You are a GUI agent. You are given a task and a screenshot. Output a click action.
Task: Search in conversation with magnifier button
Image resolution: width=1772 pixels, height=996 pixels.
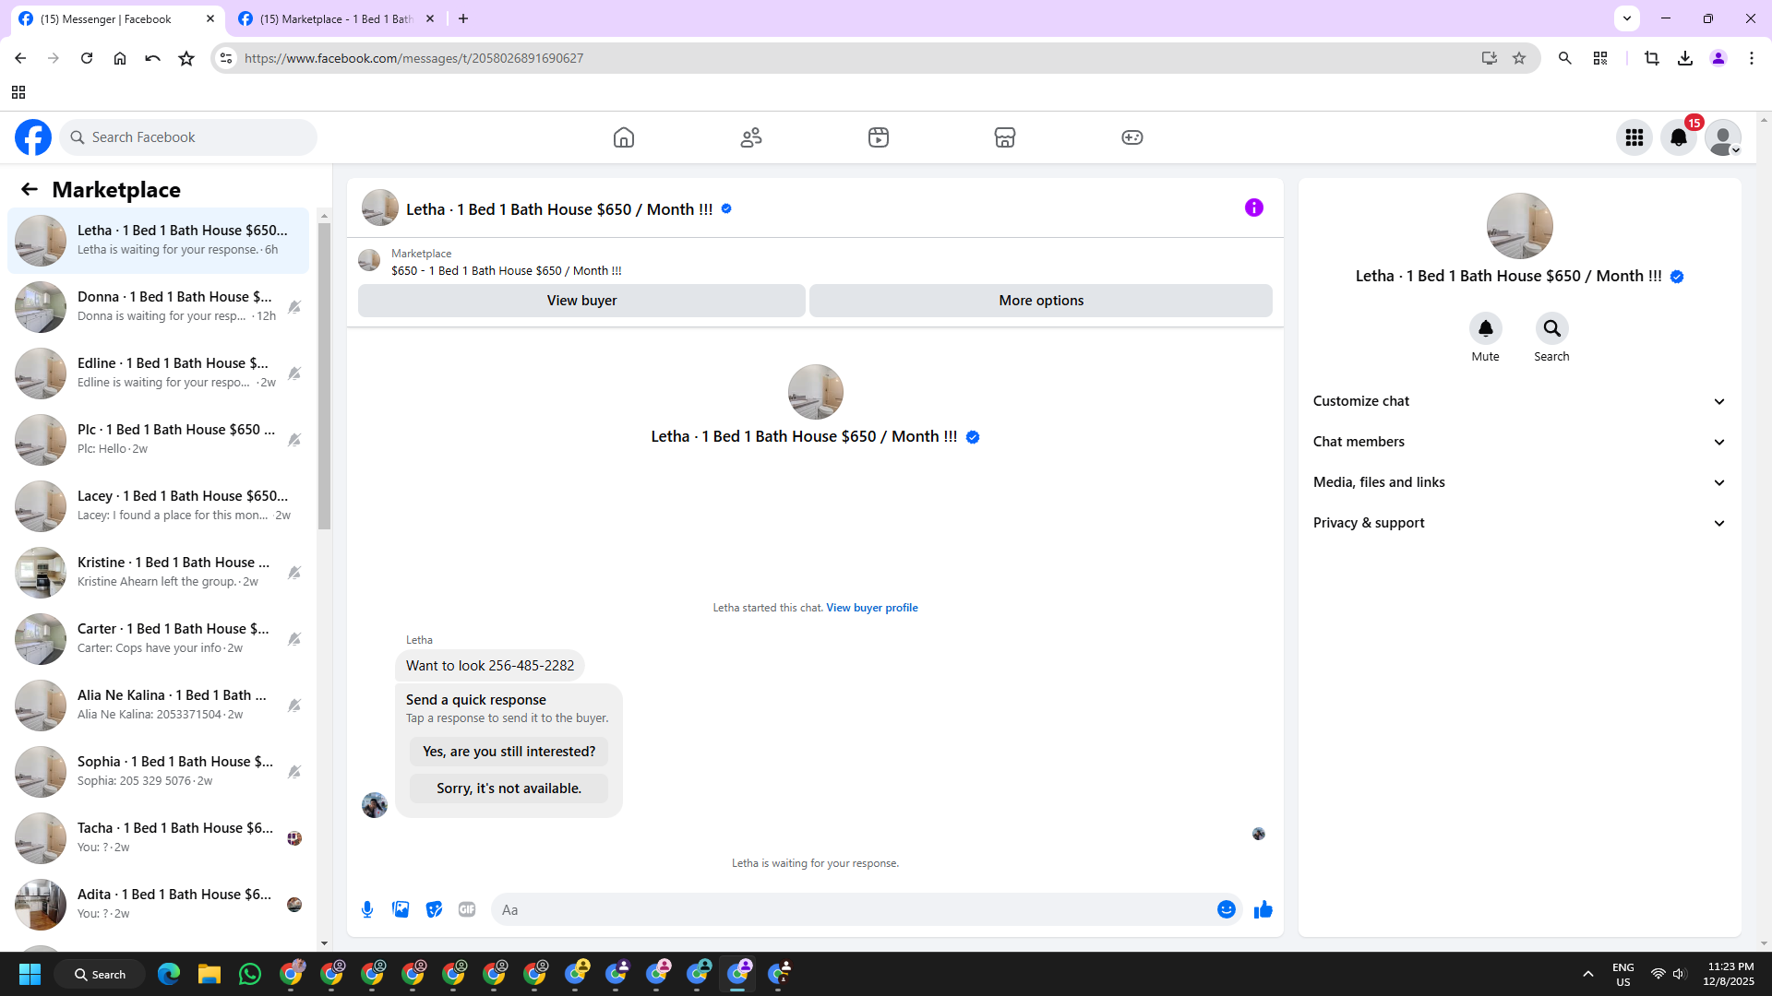pyautogui.click(x=1552, y=328)
